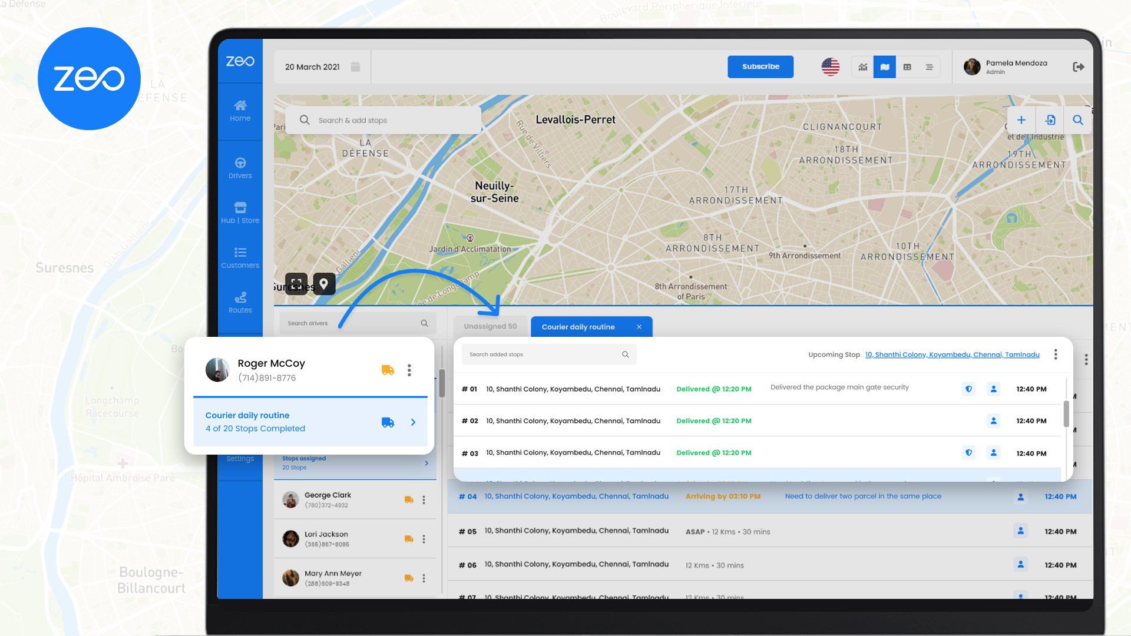Open the calendar date picker icon
1131x636 pixels.
[355, 67]
